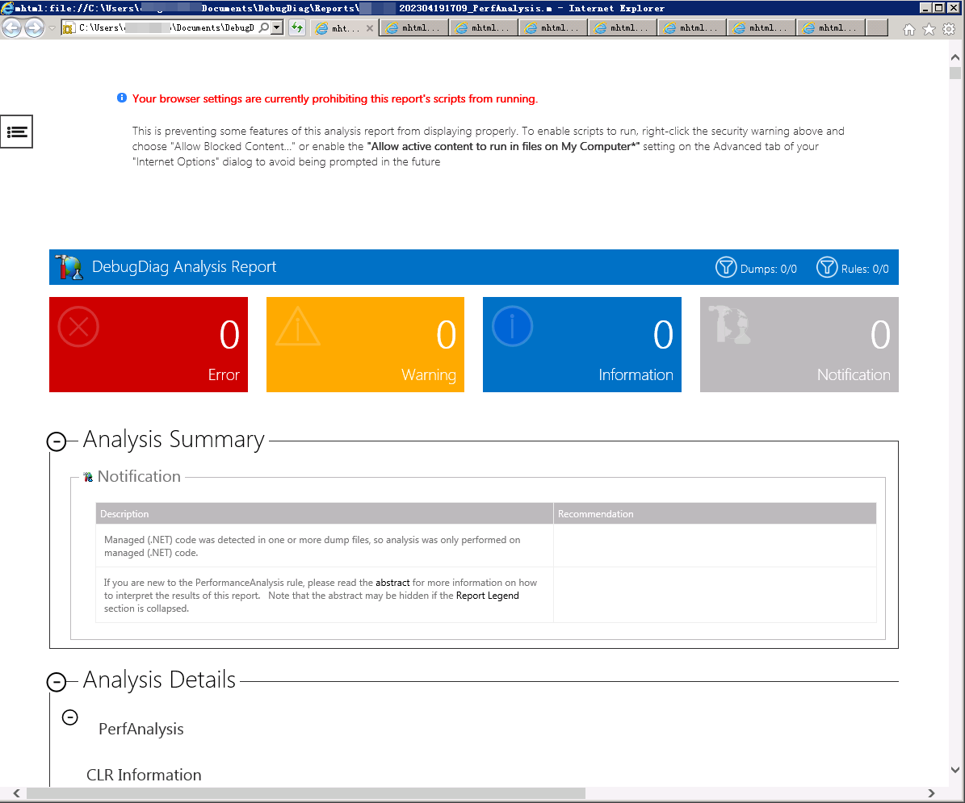Click the address bar path field
Screen dimensions: 965x803
(x=166, y=27)
